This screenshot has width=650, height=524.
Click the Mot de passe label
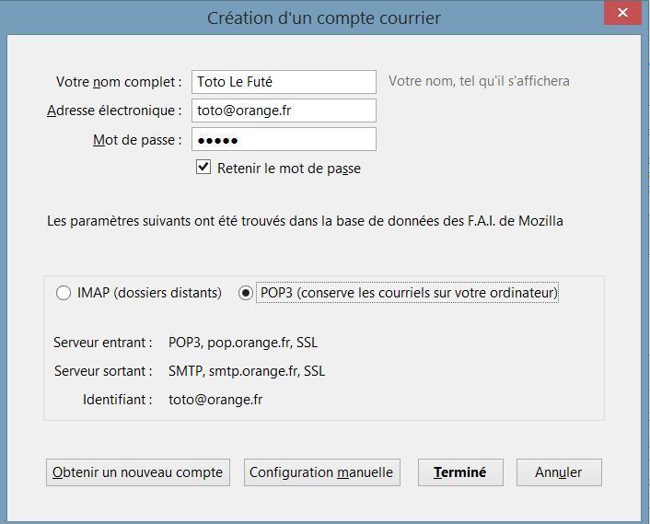[x=137, y=140]
